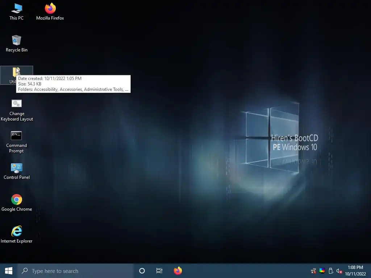Open Cortana circle button on taskbar
Screen dimensions: 371x278
click(x=142, y=271)
